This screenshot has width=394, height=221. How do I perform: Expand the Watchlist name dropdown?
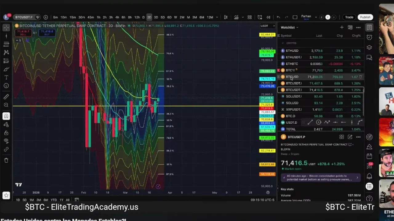click(290, 27)
